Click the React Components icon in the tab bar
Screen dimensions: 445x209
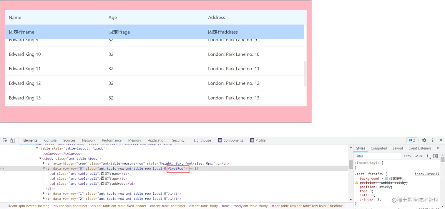220,140
